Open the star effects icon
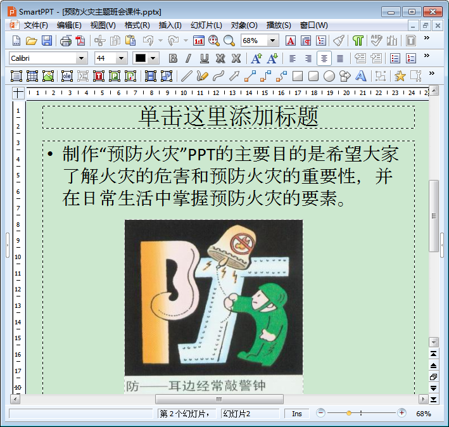Image resolution: width=449 pixels, height=427 pixels. point(400,76)
